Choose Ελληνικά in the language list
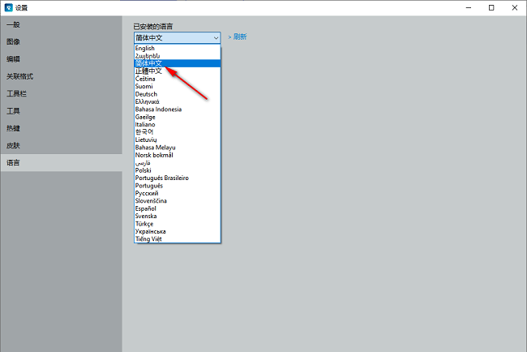The width and height of the screenshot is (527, 352). click(177, 101)
